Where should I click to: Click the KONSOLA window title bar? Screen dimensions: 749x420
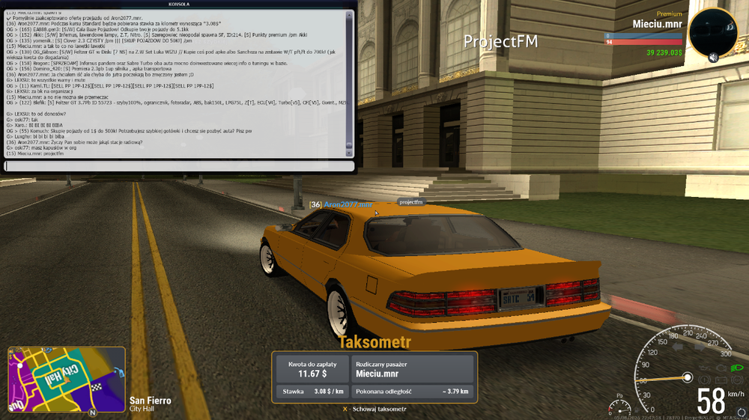[x=179, y=4]
